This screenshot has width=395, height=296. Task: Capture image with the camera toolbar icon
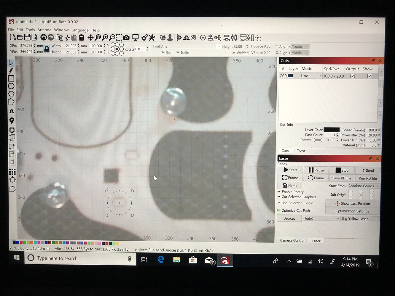(126, 37)
